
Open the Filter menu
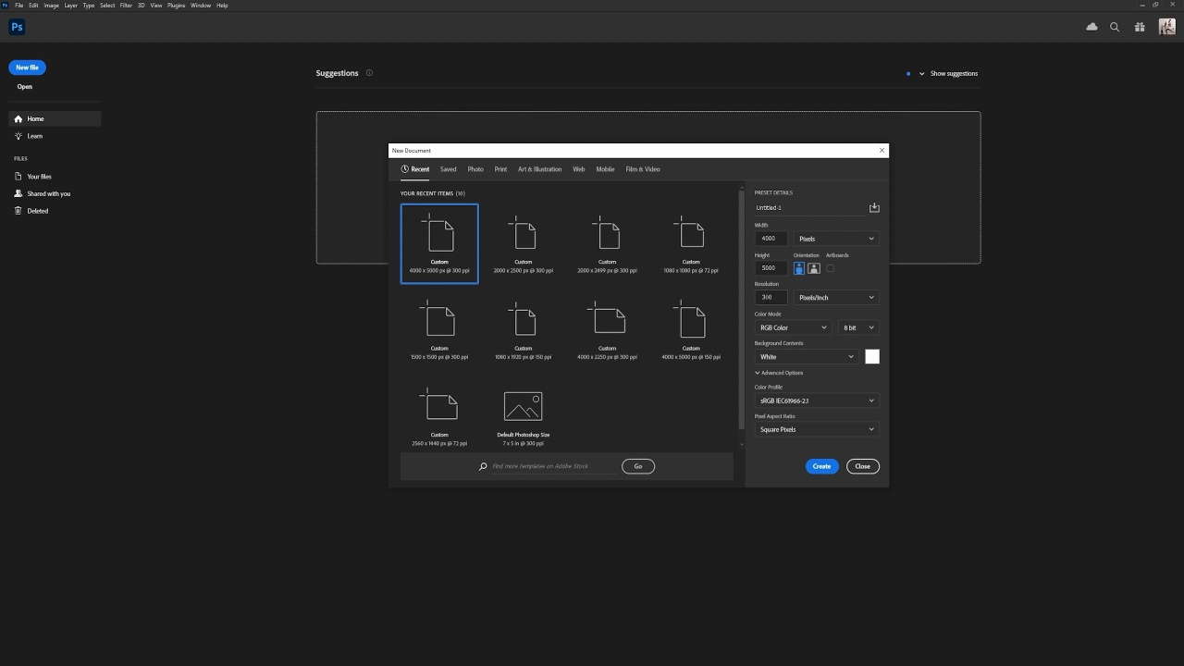pos(126,6)
